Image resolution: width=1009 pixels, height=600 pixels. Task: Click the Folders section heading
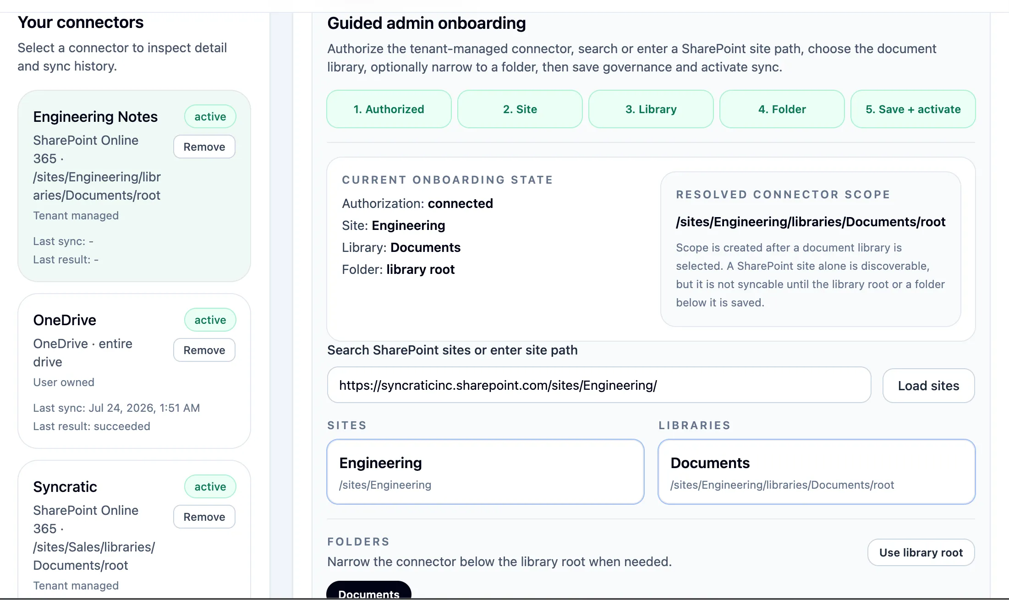click(358, 541)
